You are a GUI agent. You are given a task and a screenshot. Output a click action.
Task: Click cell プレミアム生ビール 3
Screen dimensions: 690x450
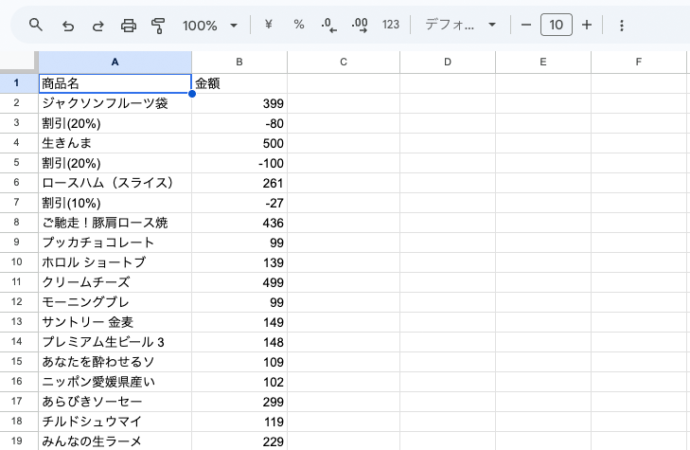(x=115, y=342)
